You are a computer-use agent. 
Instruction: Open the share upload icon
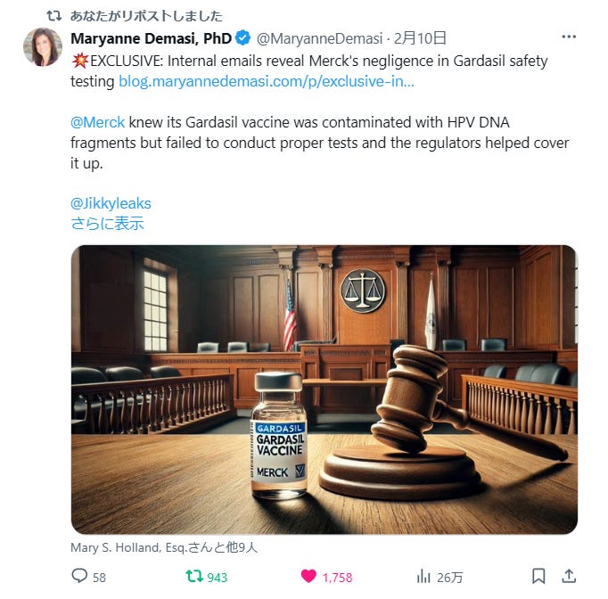click(x=569, y=576)
